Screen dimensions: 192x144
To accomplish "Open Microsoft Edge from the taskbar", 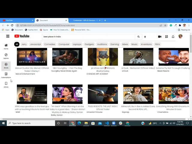I will point(79,123).
